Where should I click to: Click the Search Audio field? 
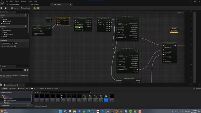(x=65, y=92)
